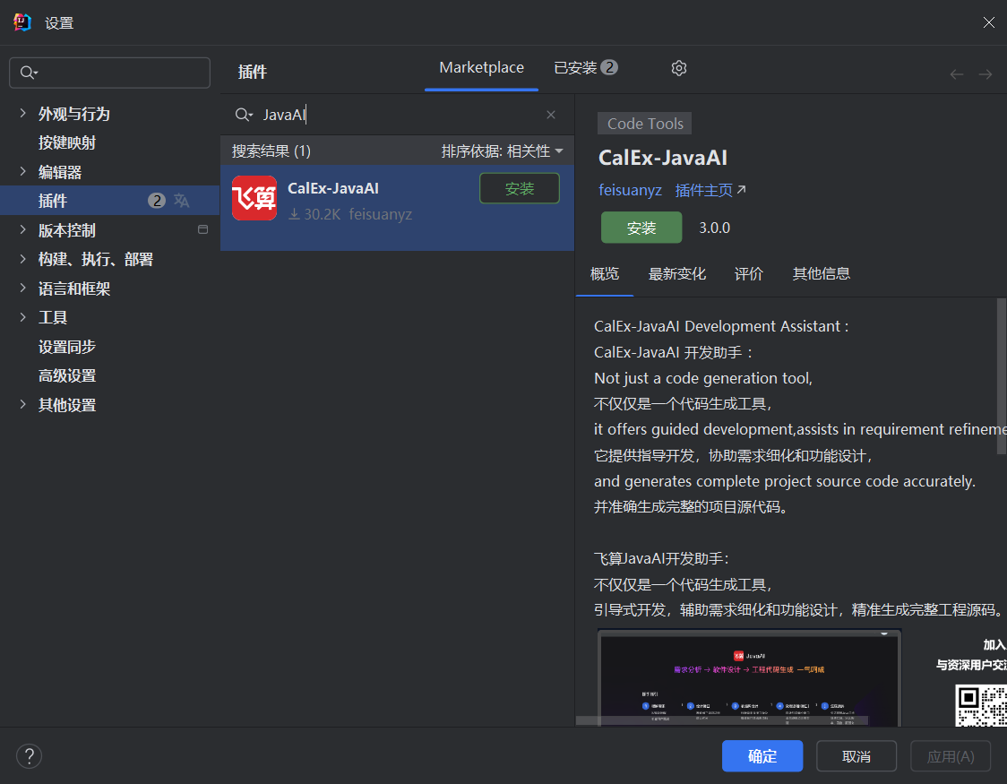Screen dimensions: 1007x784
Task: Click the 取消 button
Action: 856,755
